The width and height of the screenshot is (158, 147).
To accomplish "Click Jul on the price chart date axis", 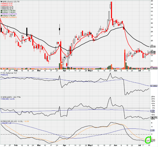I will (139, 71).
